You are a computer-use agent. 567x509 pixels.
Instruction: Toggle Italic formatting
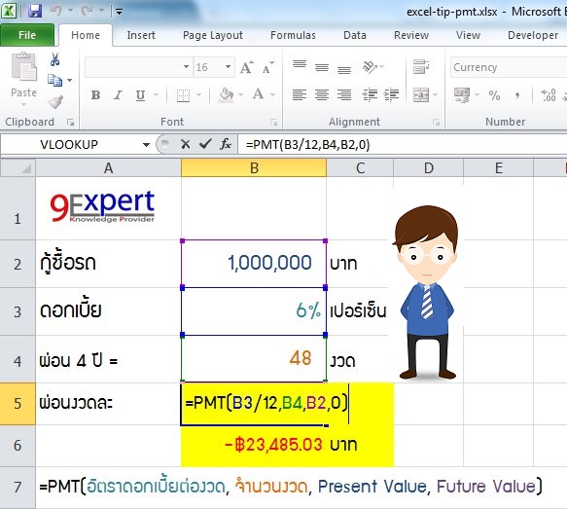pos(118,95)
